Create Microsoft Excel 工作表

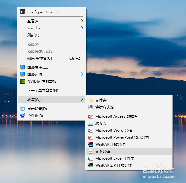click(x=129, y=158)
